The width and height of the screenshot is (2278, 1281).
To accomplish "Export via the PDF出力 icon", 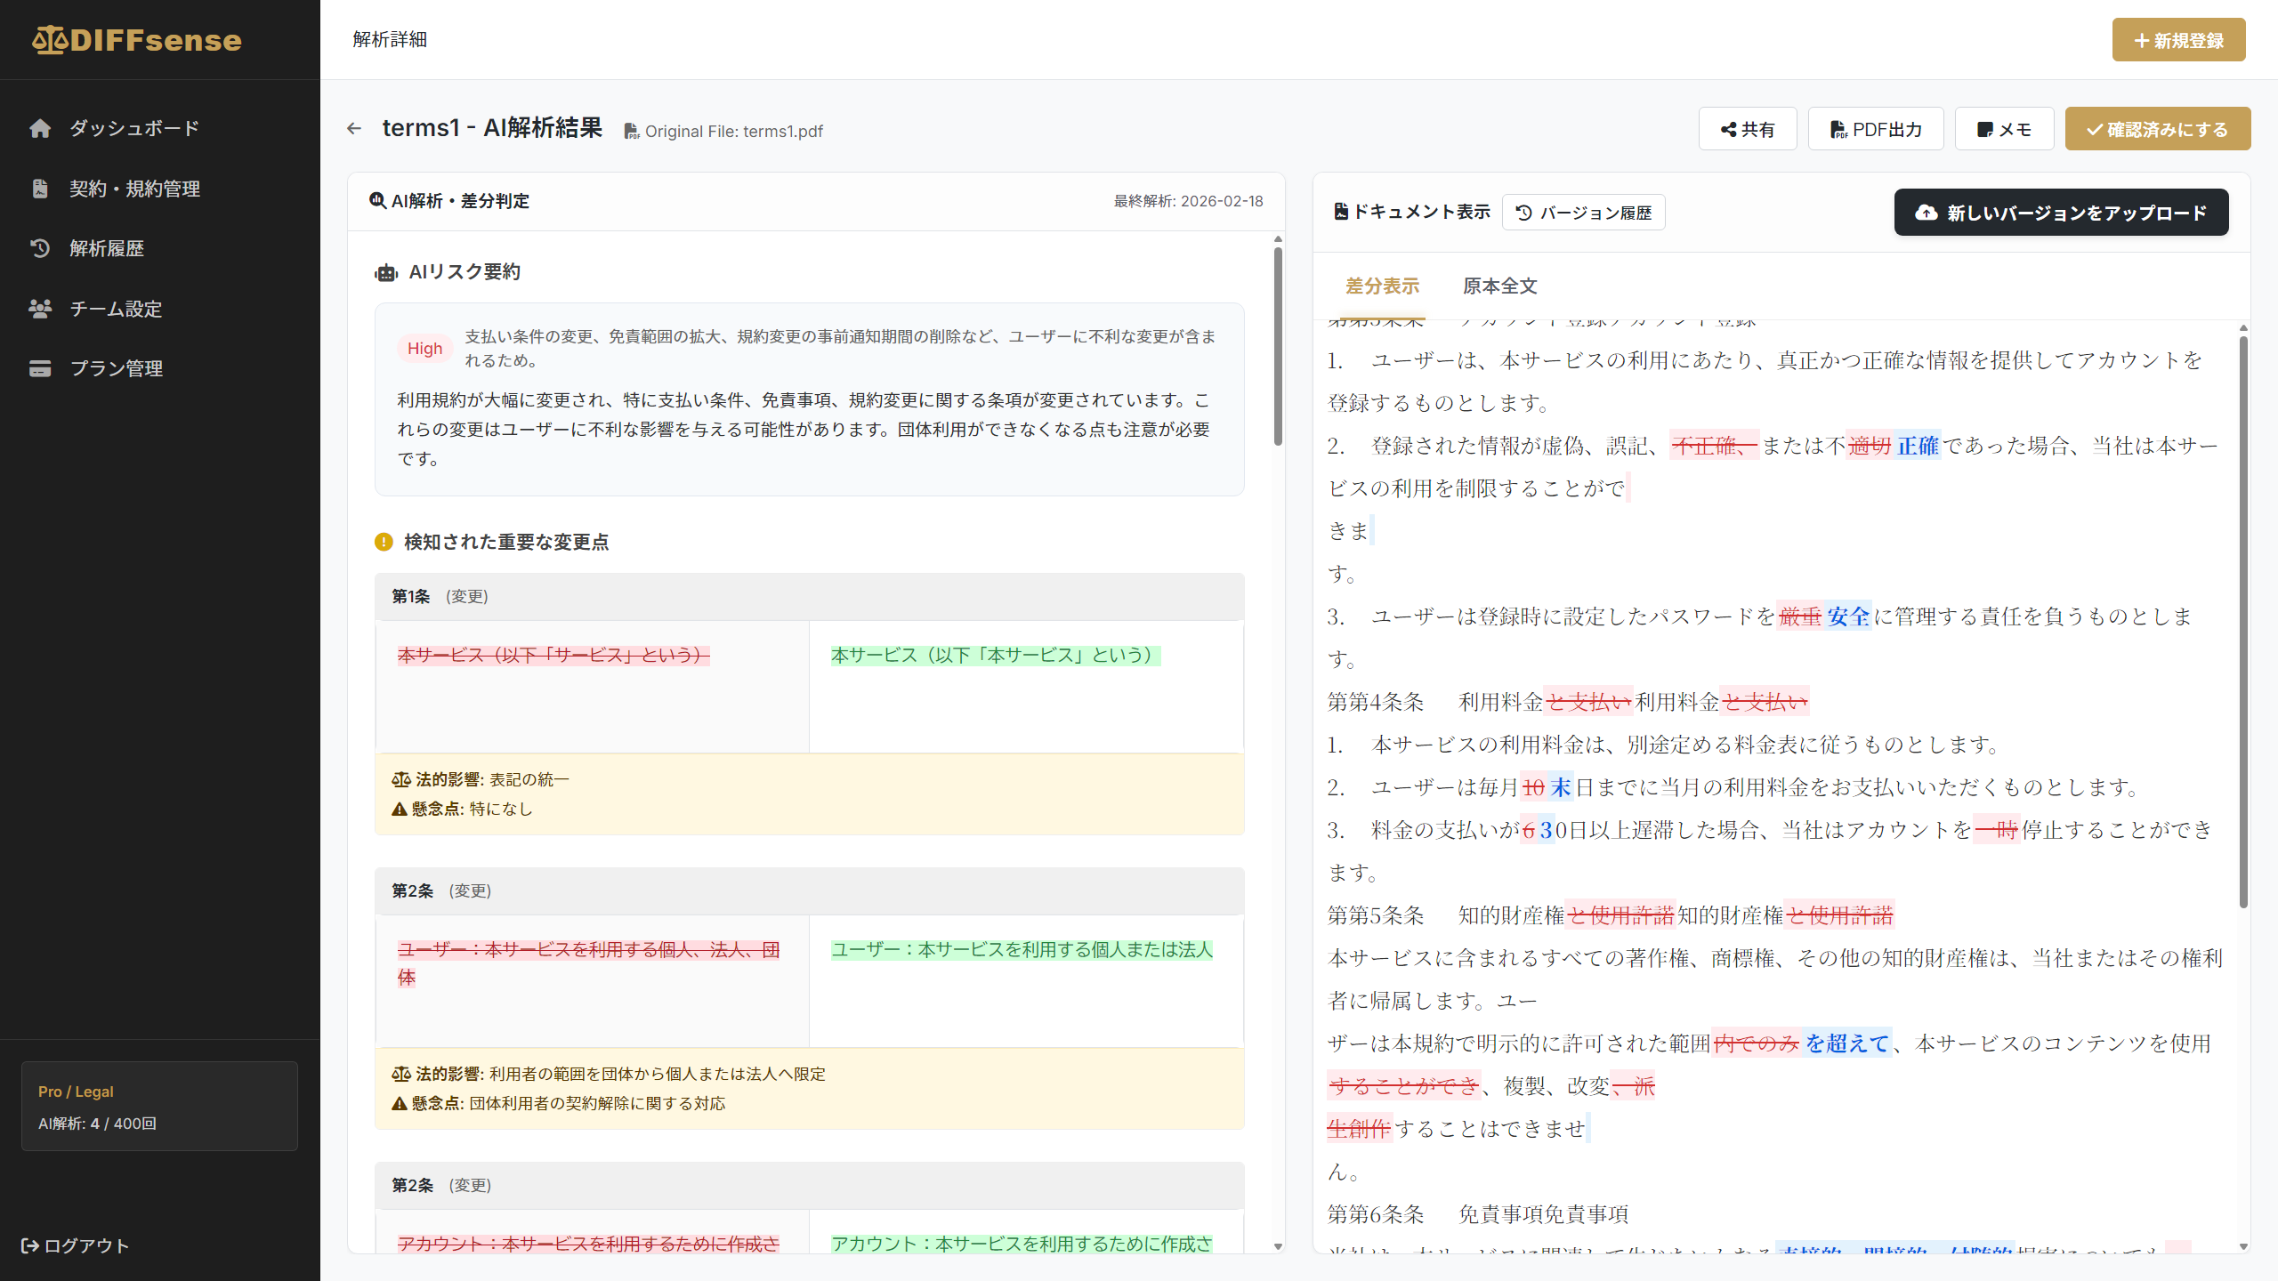I will tap(1838, 129).
